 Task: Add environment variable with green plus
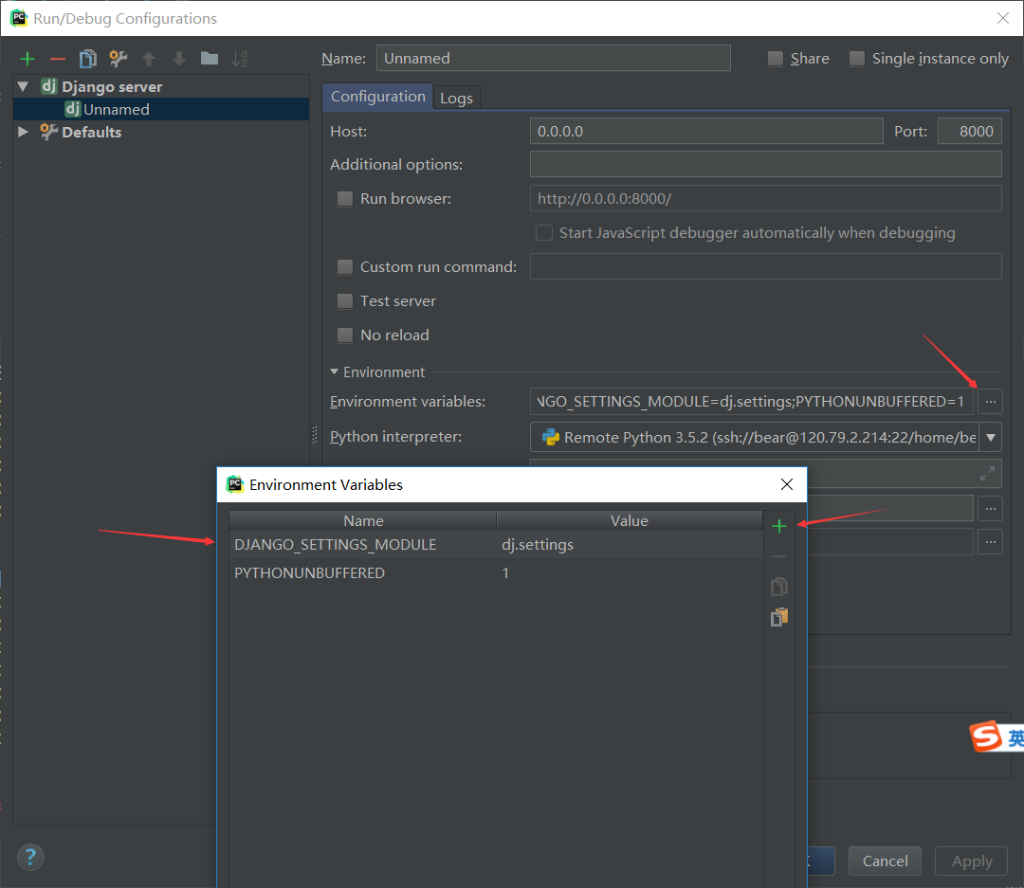tap(779, 526)
